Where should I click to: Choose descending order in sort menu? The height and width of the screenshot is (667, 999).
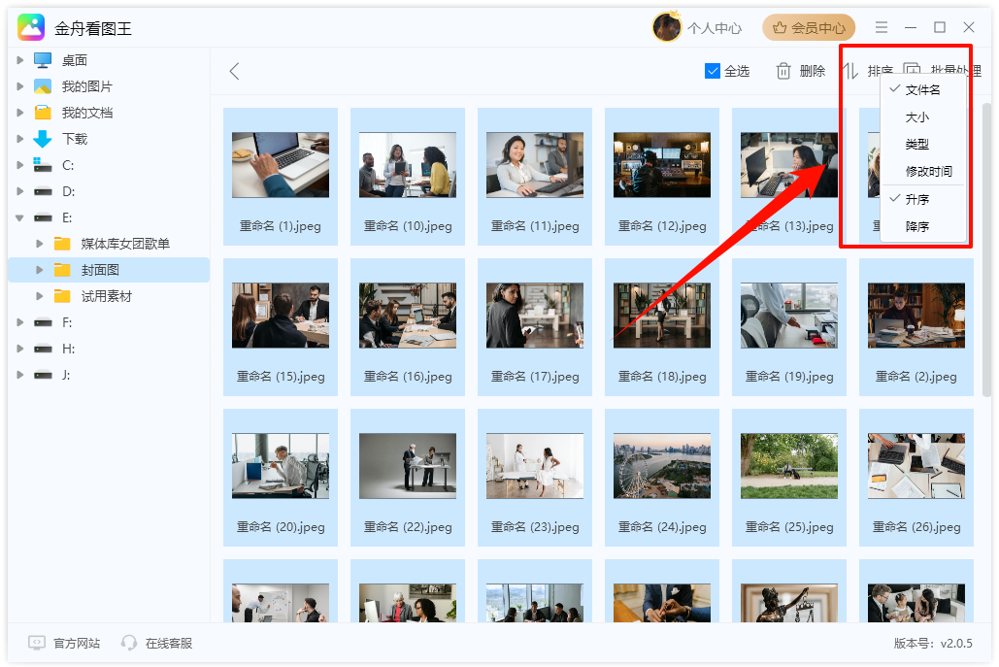(916, 226)
